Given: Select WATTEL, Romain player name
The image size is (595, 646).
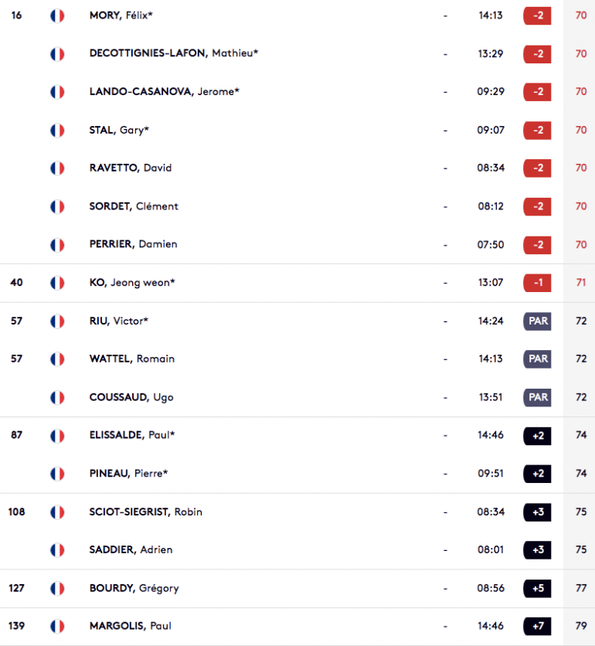Looking at the screenshot, I should pyautogui.click(x=132, y=359).
